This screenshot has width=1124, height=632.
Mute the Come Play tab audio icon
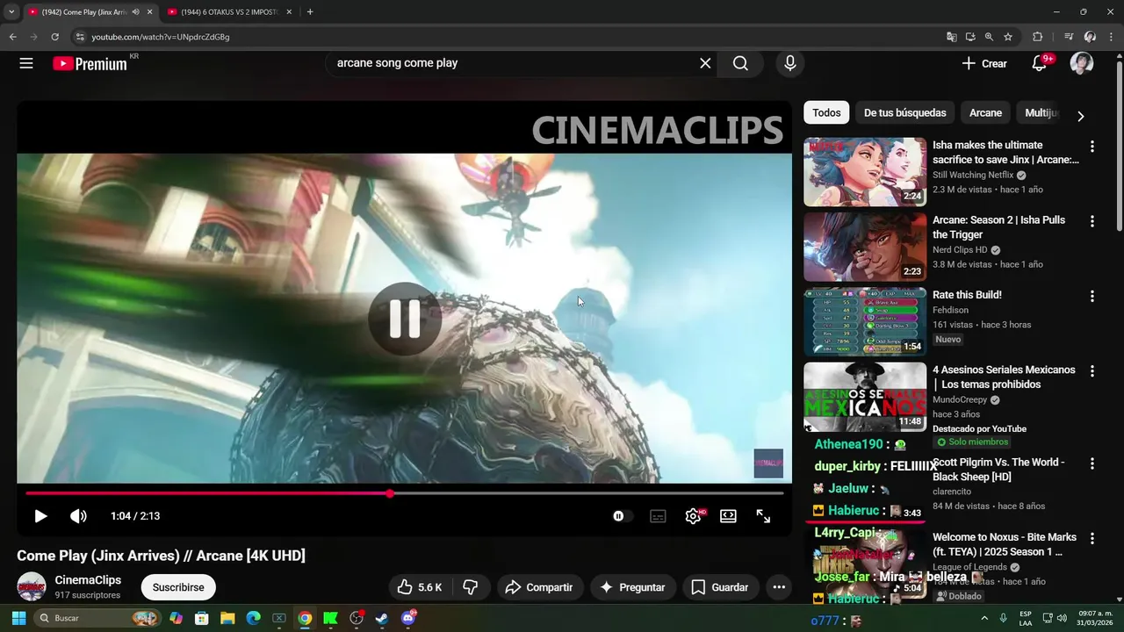pyautogui.click(x=135, y=12)
